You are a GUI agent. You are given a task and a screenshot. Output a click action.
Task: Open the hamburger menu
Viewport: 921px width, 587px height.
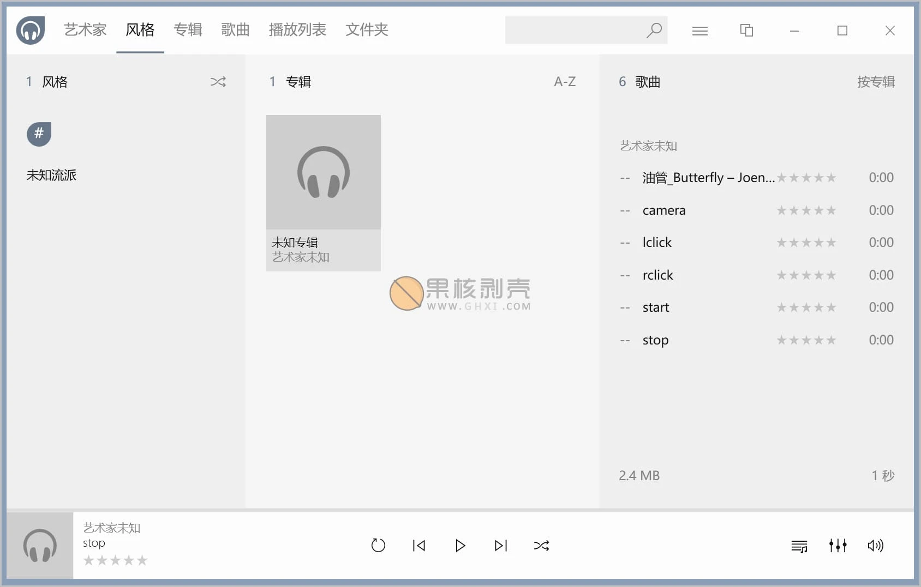tap(699, 31)
